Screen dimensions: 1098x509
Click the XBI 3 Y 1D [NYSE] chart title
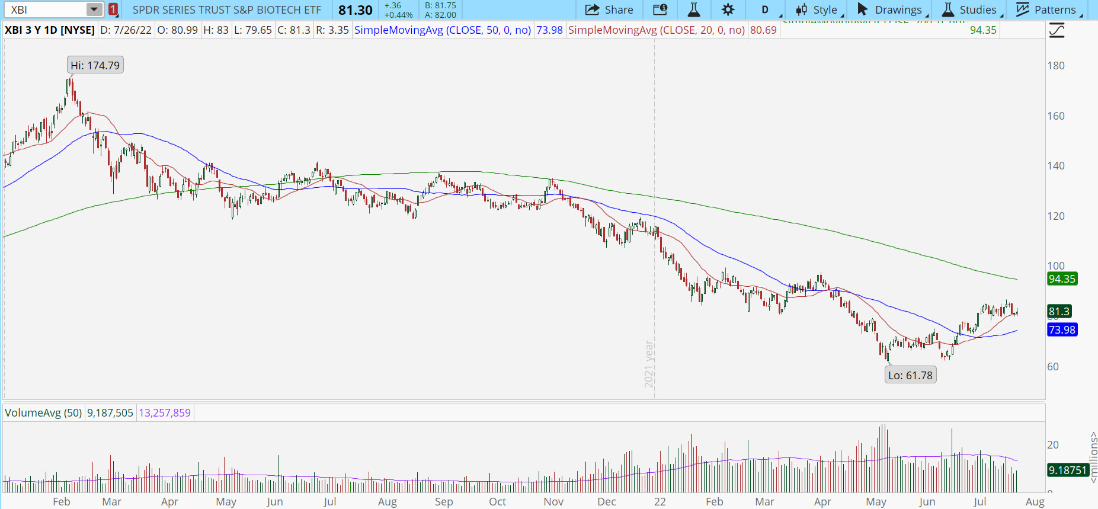point(50,30)
